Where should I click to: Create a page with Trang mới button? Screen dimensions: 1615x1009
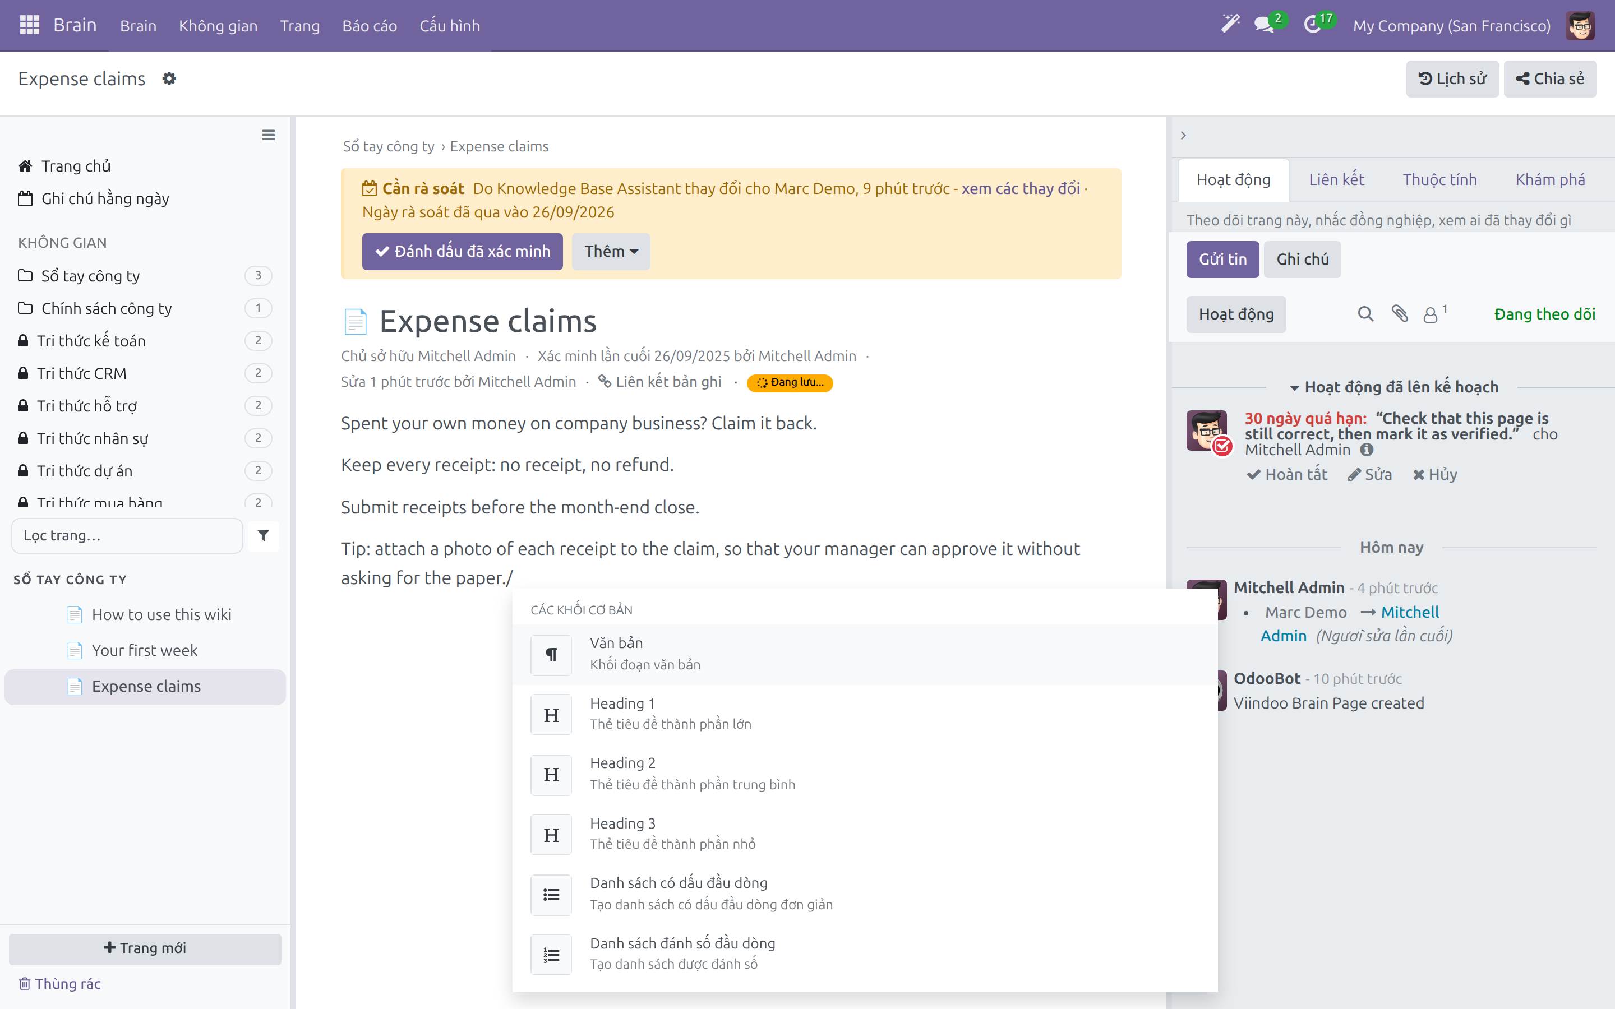click(145, 948)
